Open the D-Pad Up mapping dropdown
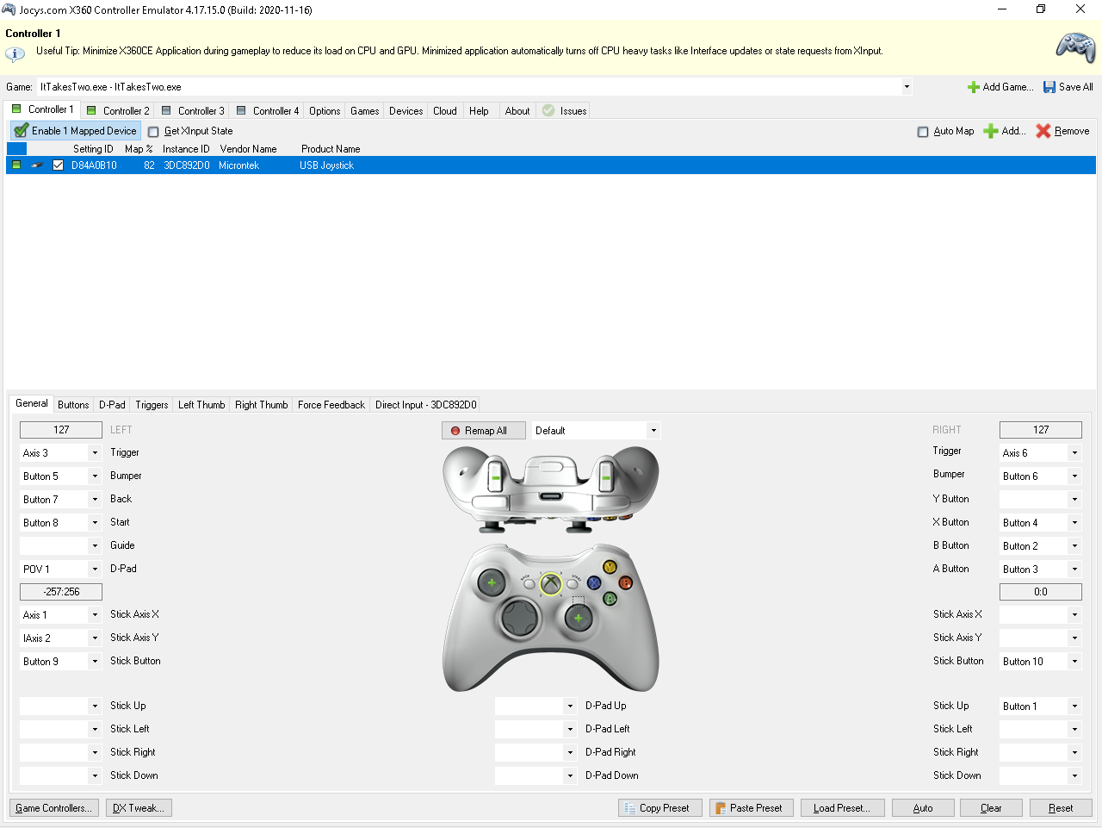 [x=570, y=707]
